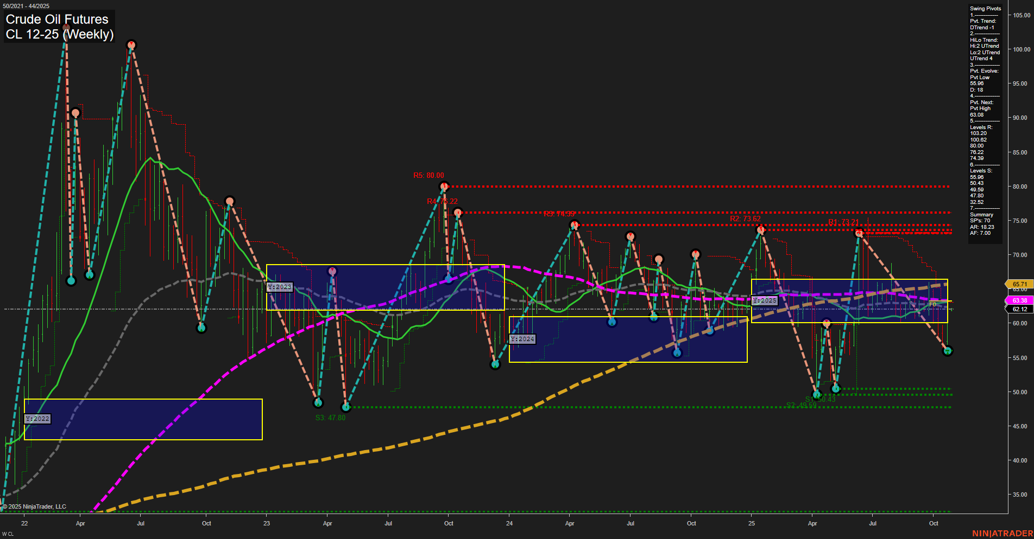Click the Y:2023 tab label
Image resolution: width=1034 pixels, height=539 pixels.
(x=279, y=287)
